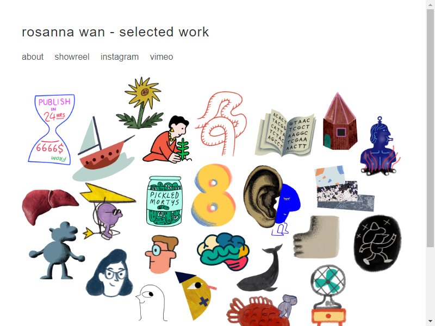Select the red liver illustration
This screenshot has width=435, height=326.
tap(50, 206)
